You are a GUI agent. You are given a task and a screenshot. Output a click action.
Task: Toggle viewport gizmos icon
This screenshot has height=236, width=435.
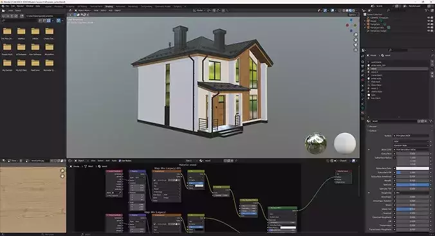325,10
